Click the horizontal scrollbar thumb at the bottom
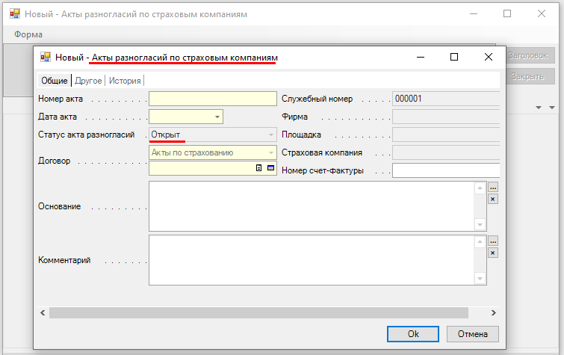This screenshot has height=355, width=564. 258,312
